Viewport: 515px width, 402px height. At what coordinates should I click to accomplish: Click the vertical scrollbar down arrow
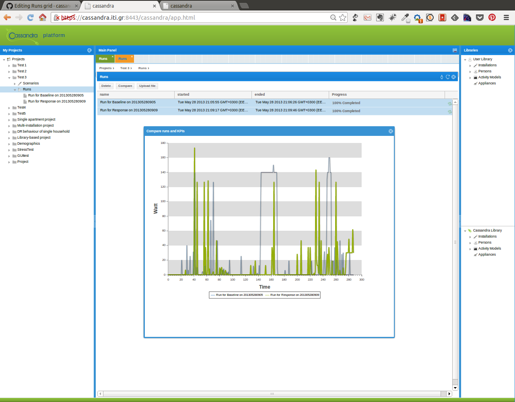(455, 388)
